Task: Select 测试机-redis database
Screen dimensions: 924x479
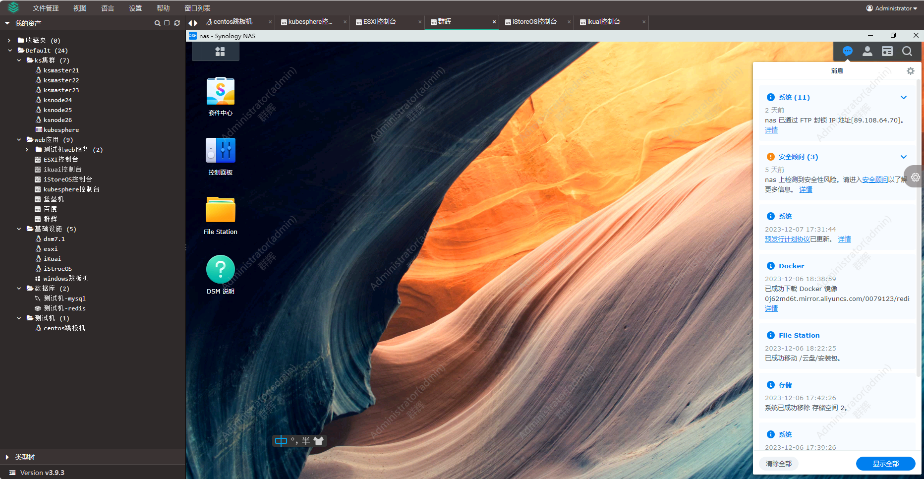Action: [64, 308]
